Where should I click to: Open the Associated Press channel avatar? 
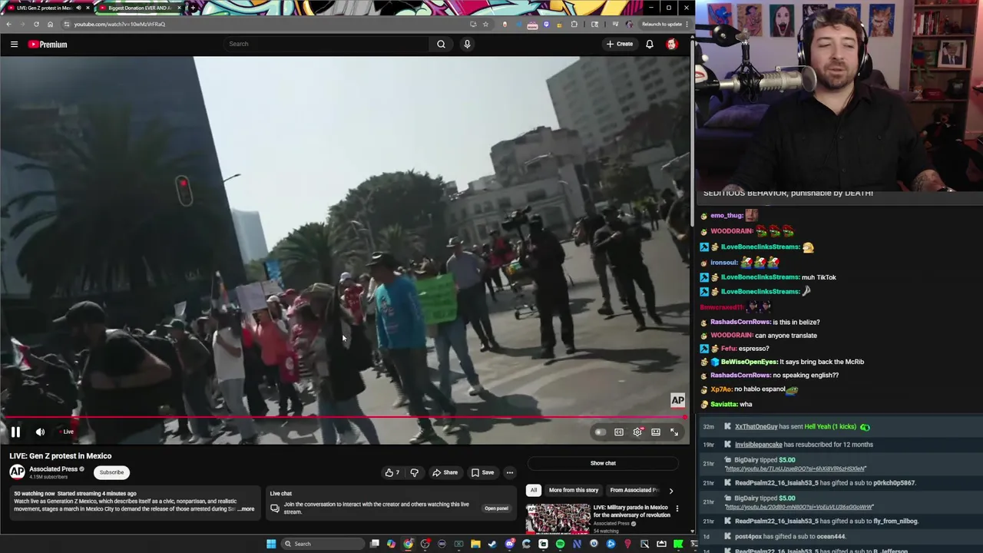tap(17, 472)
